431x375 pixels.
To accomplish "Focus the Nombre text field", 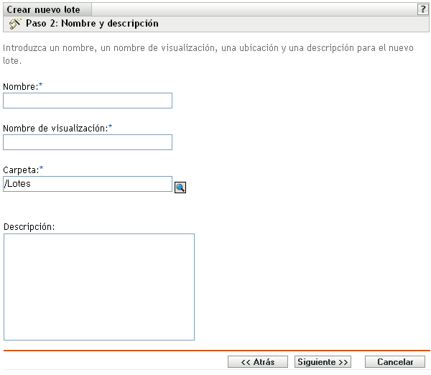I will pyautogui.click(x=88, y=101).
